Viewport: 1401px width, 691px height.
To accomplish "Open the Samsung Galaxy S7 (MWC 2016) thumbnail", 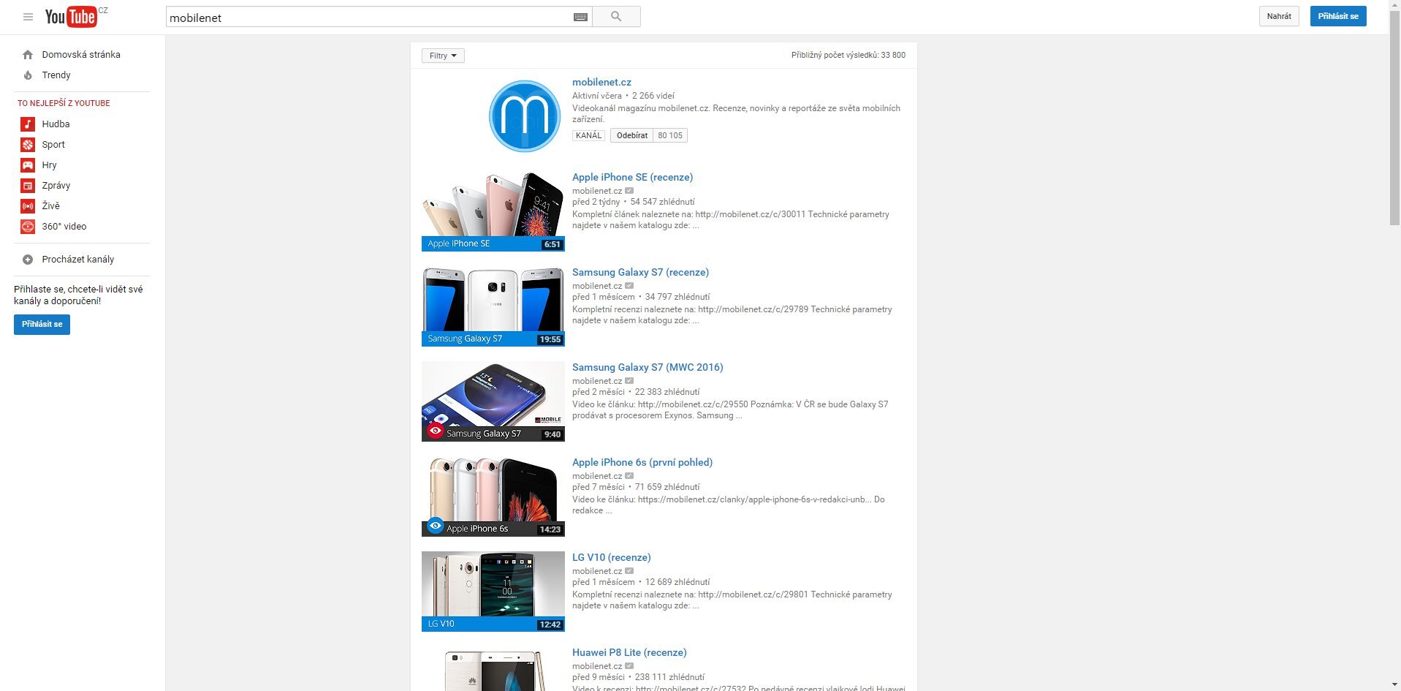I will click(x=493, y=401).
